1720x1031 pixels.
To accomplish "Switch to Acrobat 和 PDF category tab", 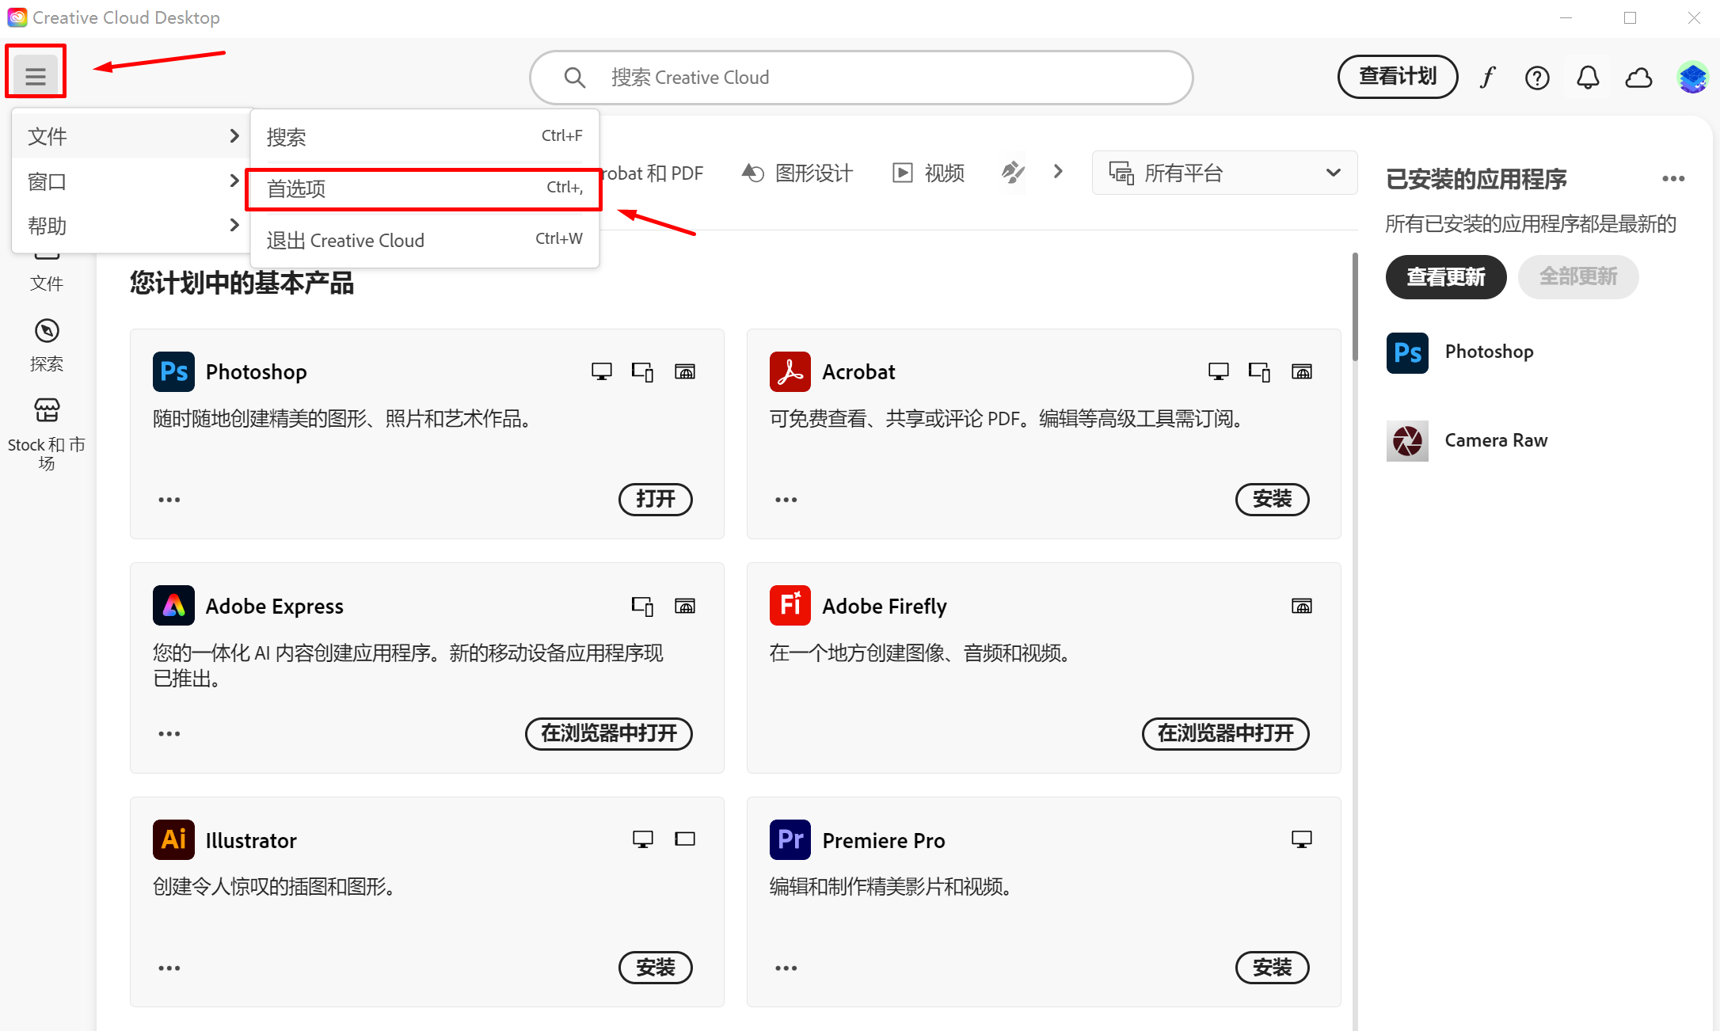I will 653,173.
